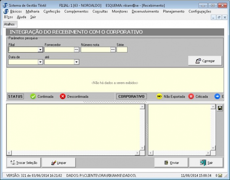This screenshot has height=180, width=230.
Task: Open the Malharia menu
Action: [x=33, y=11]
